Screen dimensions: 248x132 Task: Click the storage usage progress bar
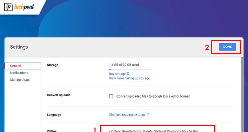coord(130,69)
